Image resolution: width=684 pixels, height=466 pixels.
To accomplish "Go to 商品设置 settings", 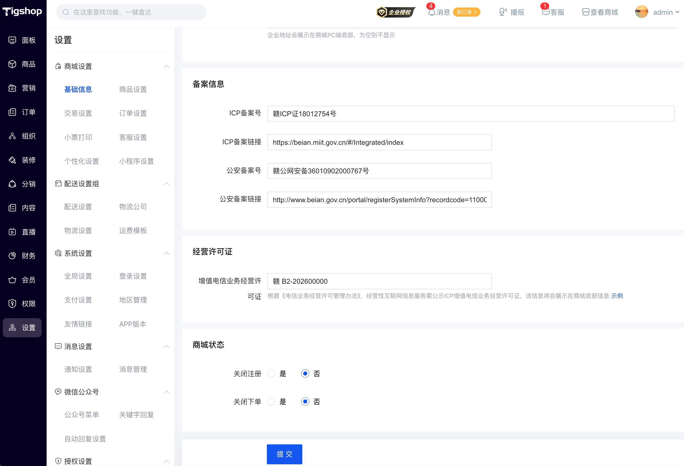I will [133, 89].
